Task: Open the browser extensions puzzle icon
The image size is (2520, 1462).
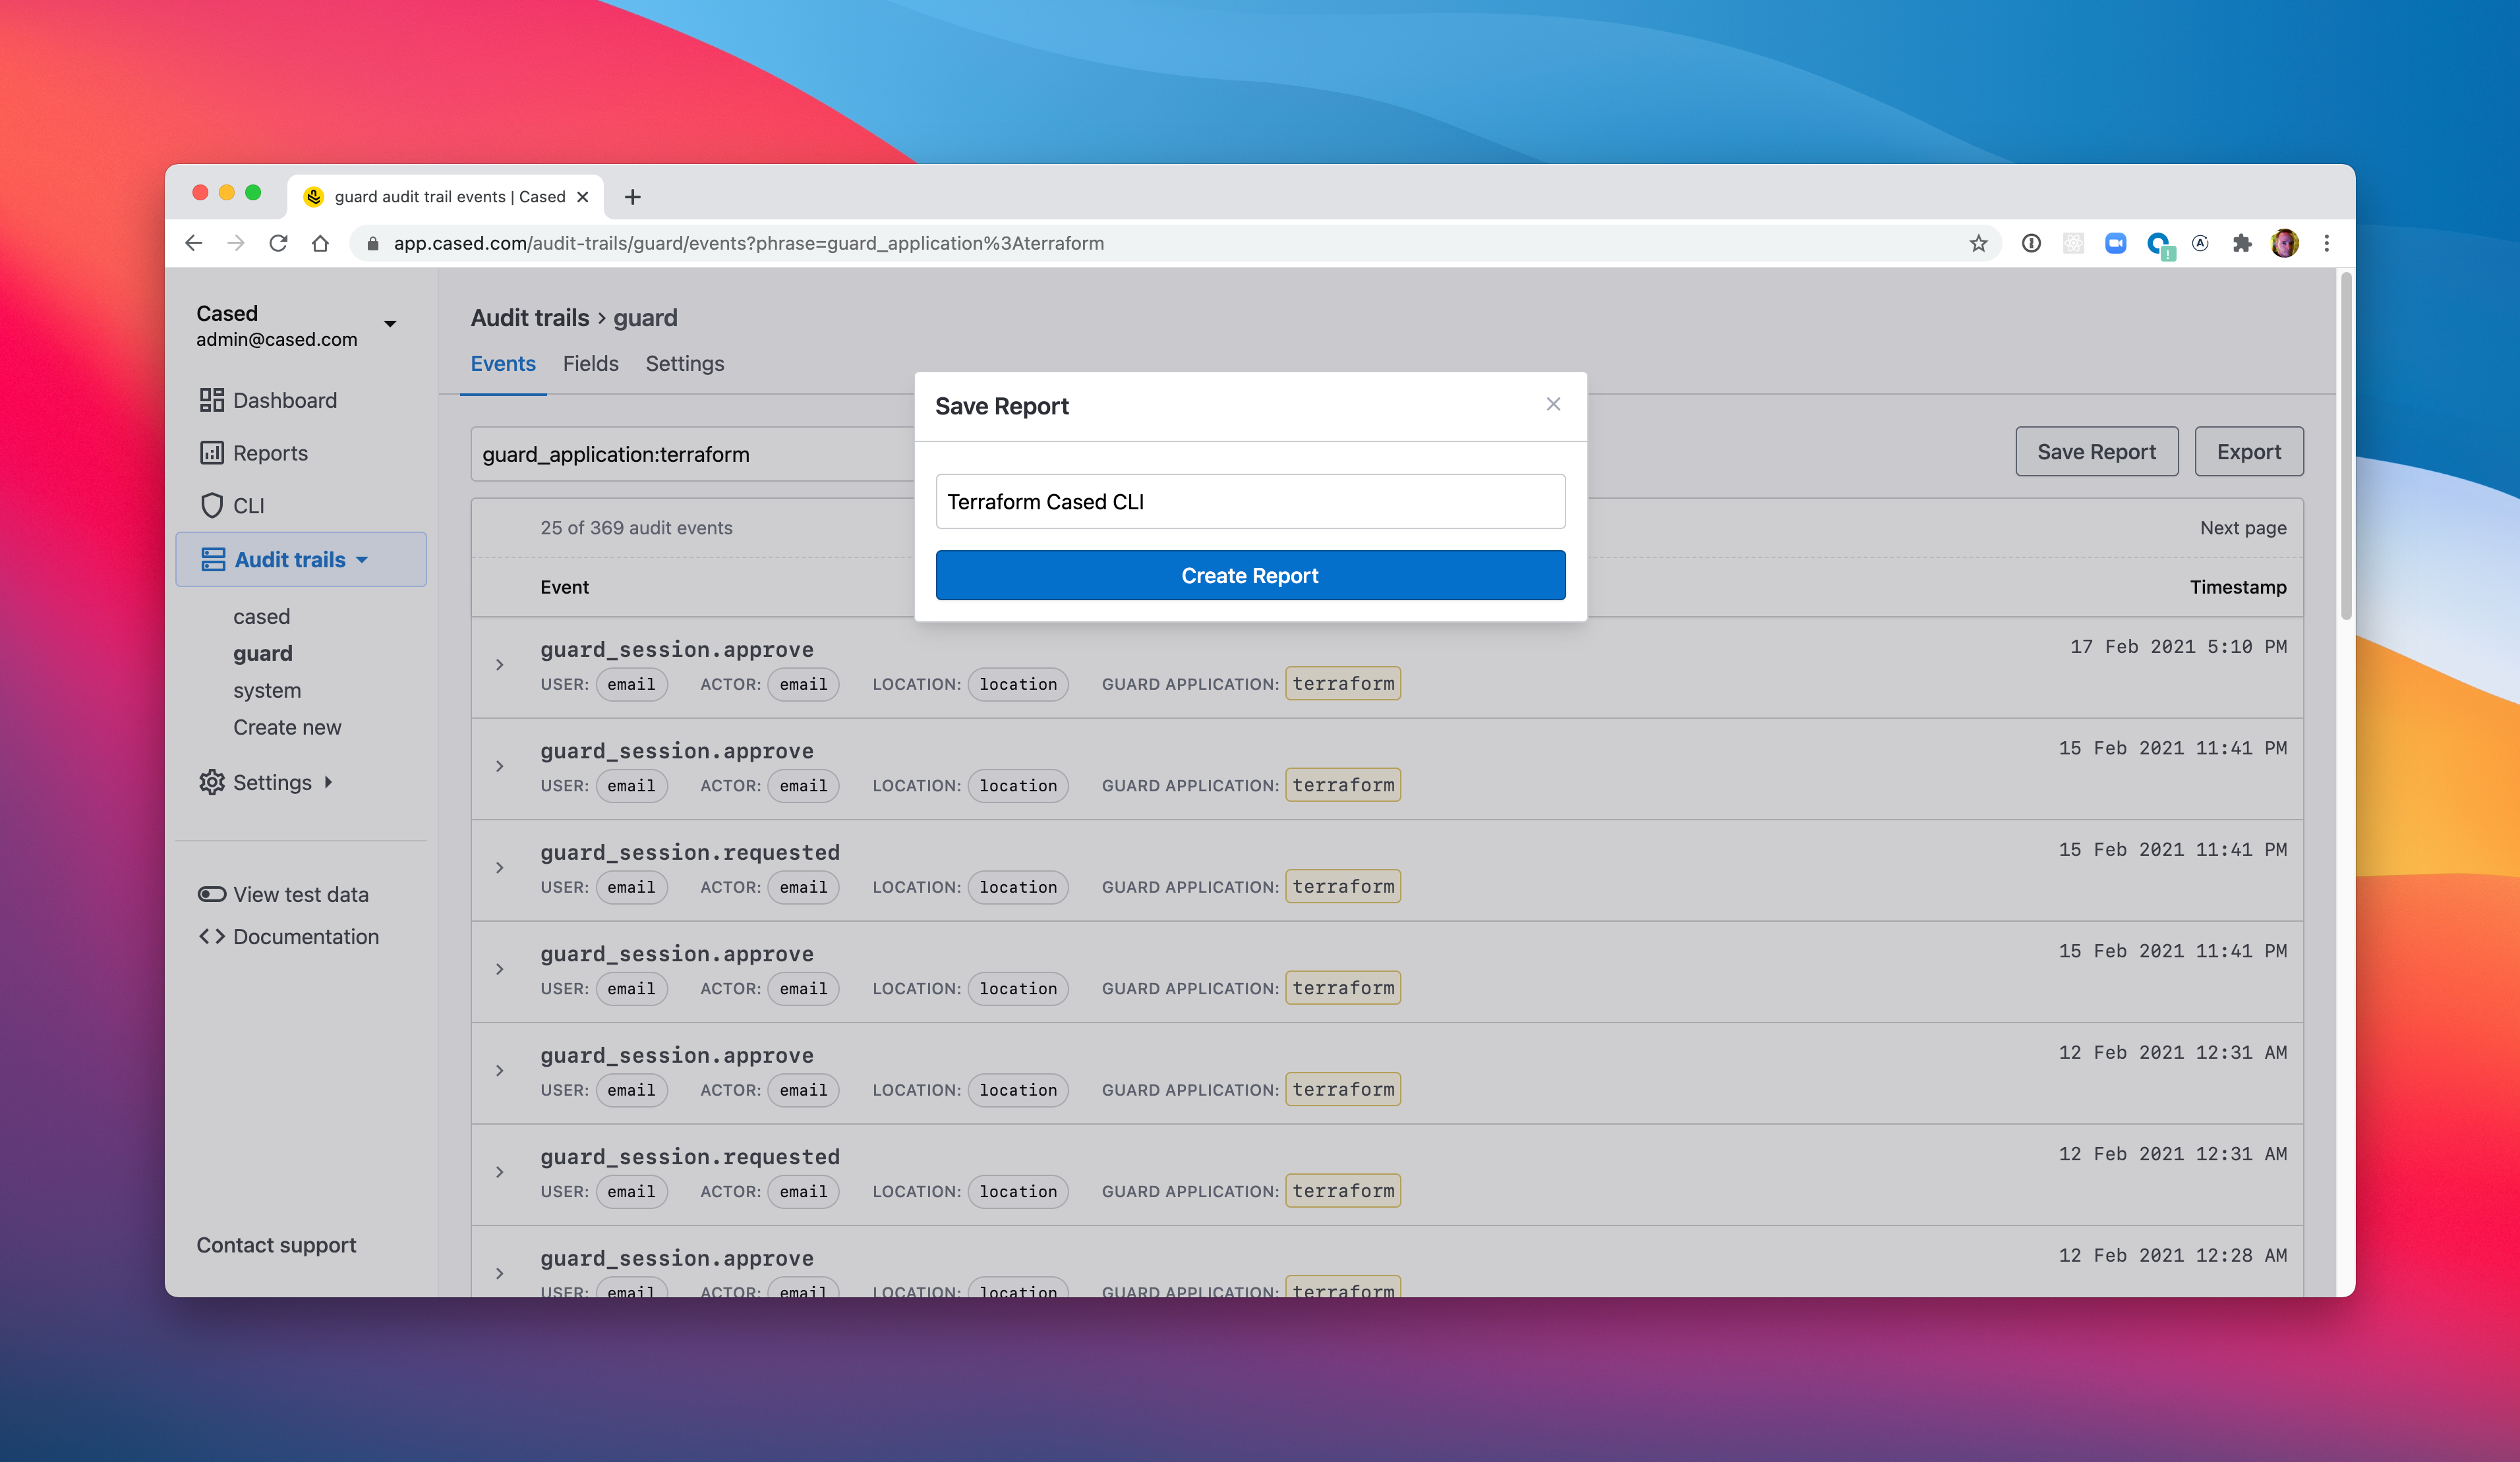Action: pyautogui.click(x=2241, y=243)
